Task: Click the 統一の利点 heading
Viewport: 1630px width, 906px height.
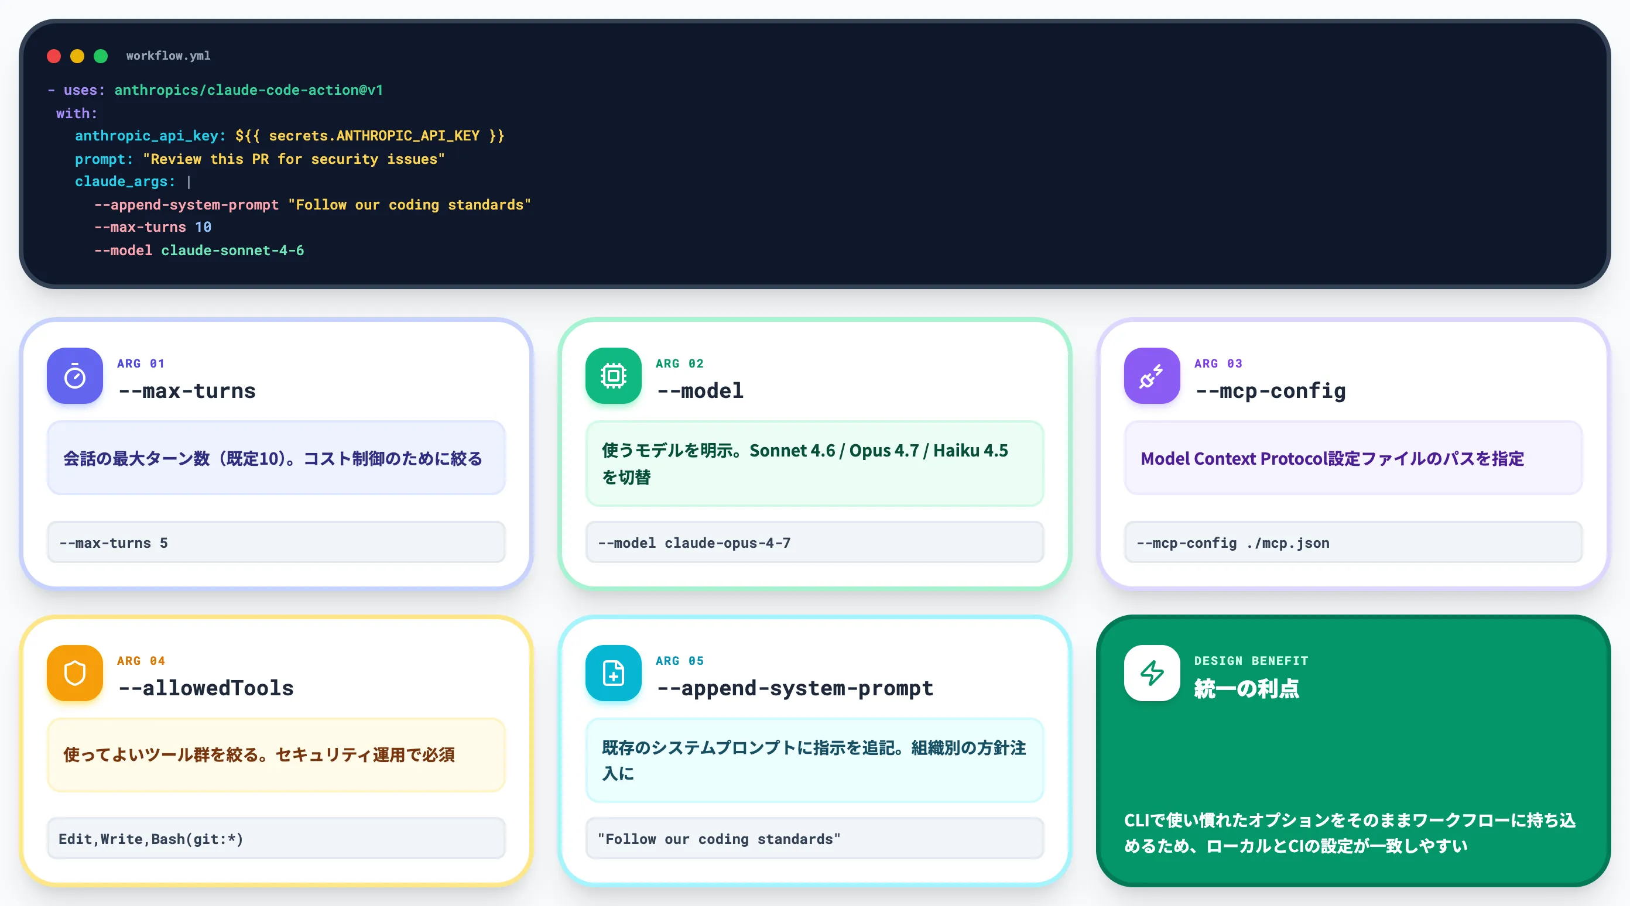Action: 1247,688
